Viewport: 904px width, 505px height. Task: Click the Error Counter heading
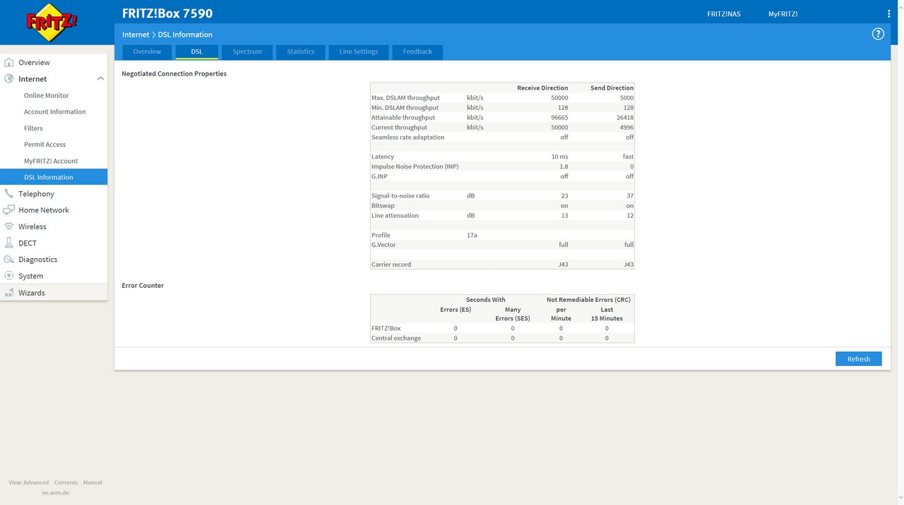(x=143, y=286)
